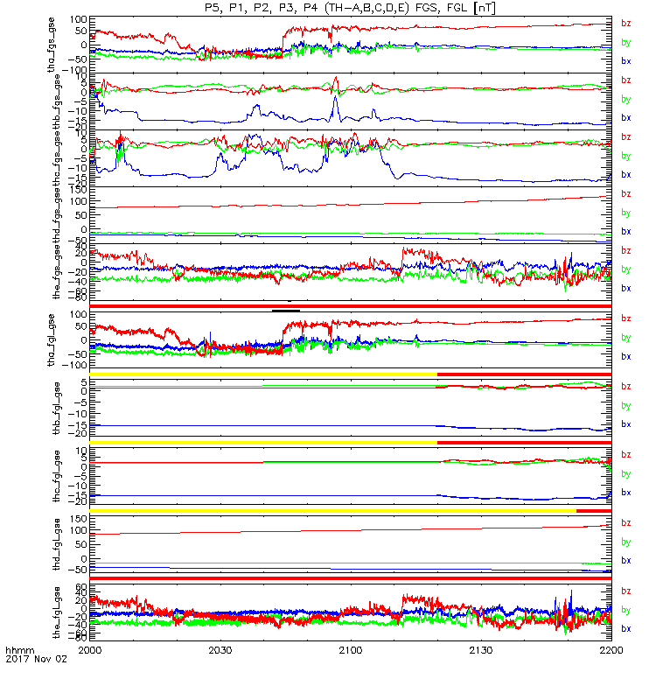This screenshot has width=656, height=700.
Task: Click the by legend in the_fgs_gse panel
Action: click(x=626, y=269)
